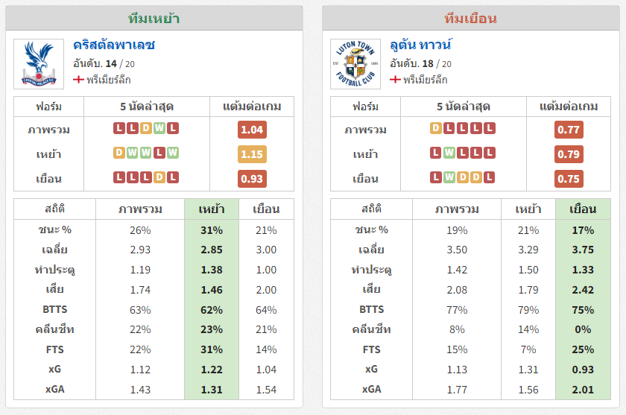Click England flag icon under Crystal Palace
This screenshot has width=626, height=415.
(78, 80)
